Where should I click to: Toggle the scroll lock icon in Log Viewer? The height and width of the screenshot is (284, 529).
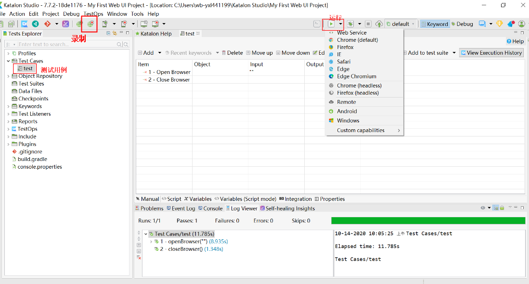coord(502,208)
